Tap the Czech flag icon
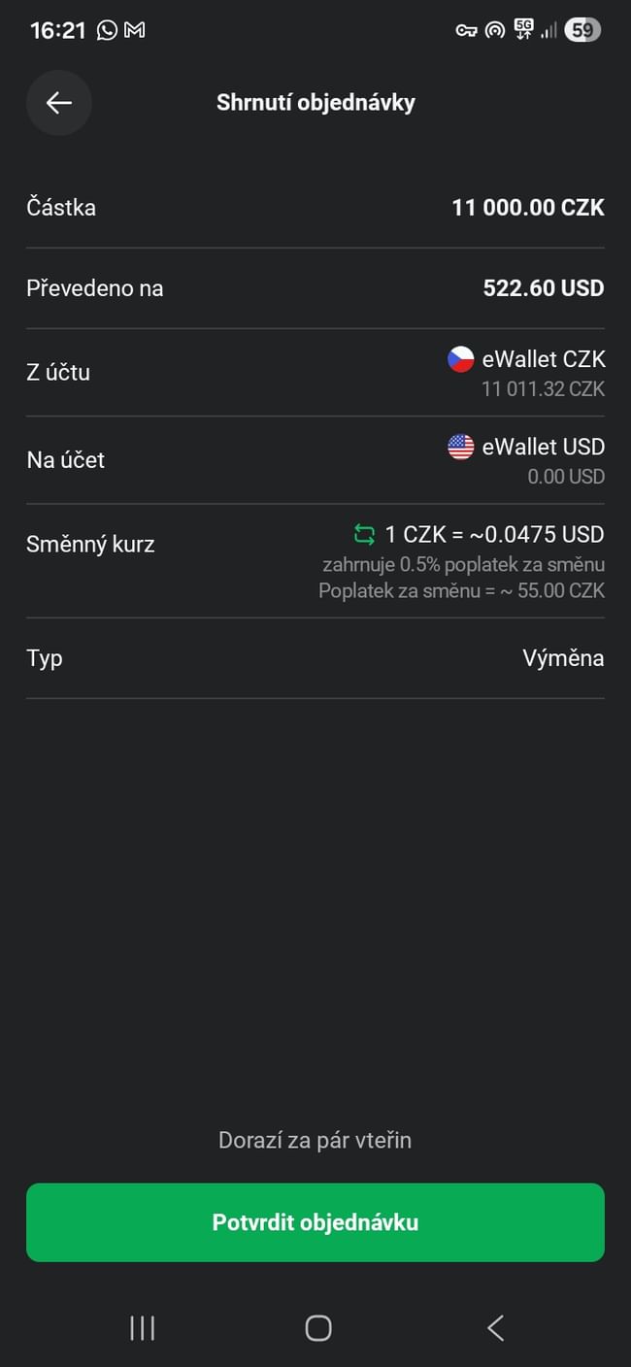The height and width of the screenshot is (1367, 631). point(460,359)
